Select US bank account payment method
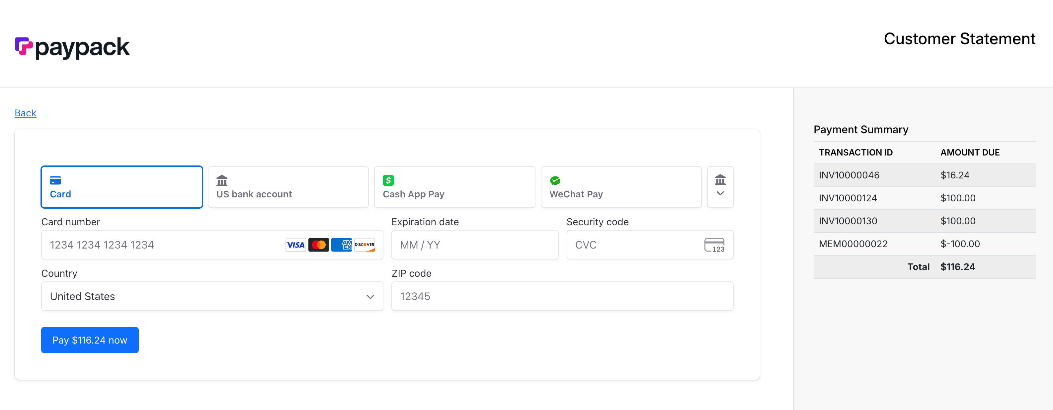The width and height of the screenshot is (1053, 410). (288, 187)
